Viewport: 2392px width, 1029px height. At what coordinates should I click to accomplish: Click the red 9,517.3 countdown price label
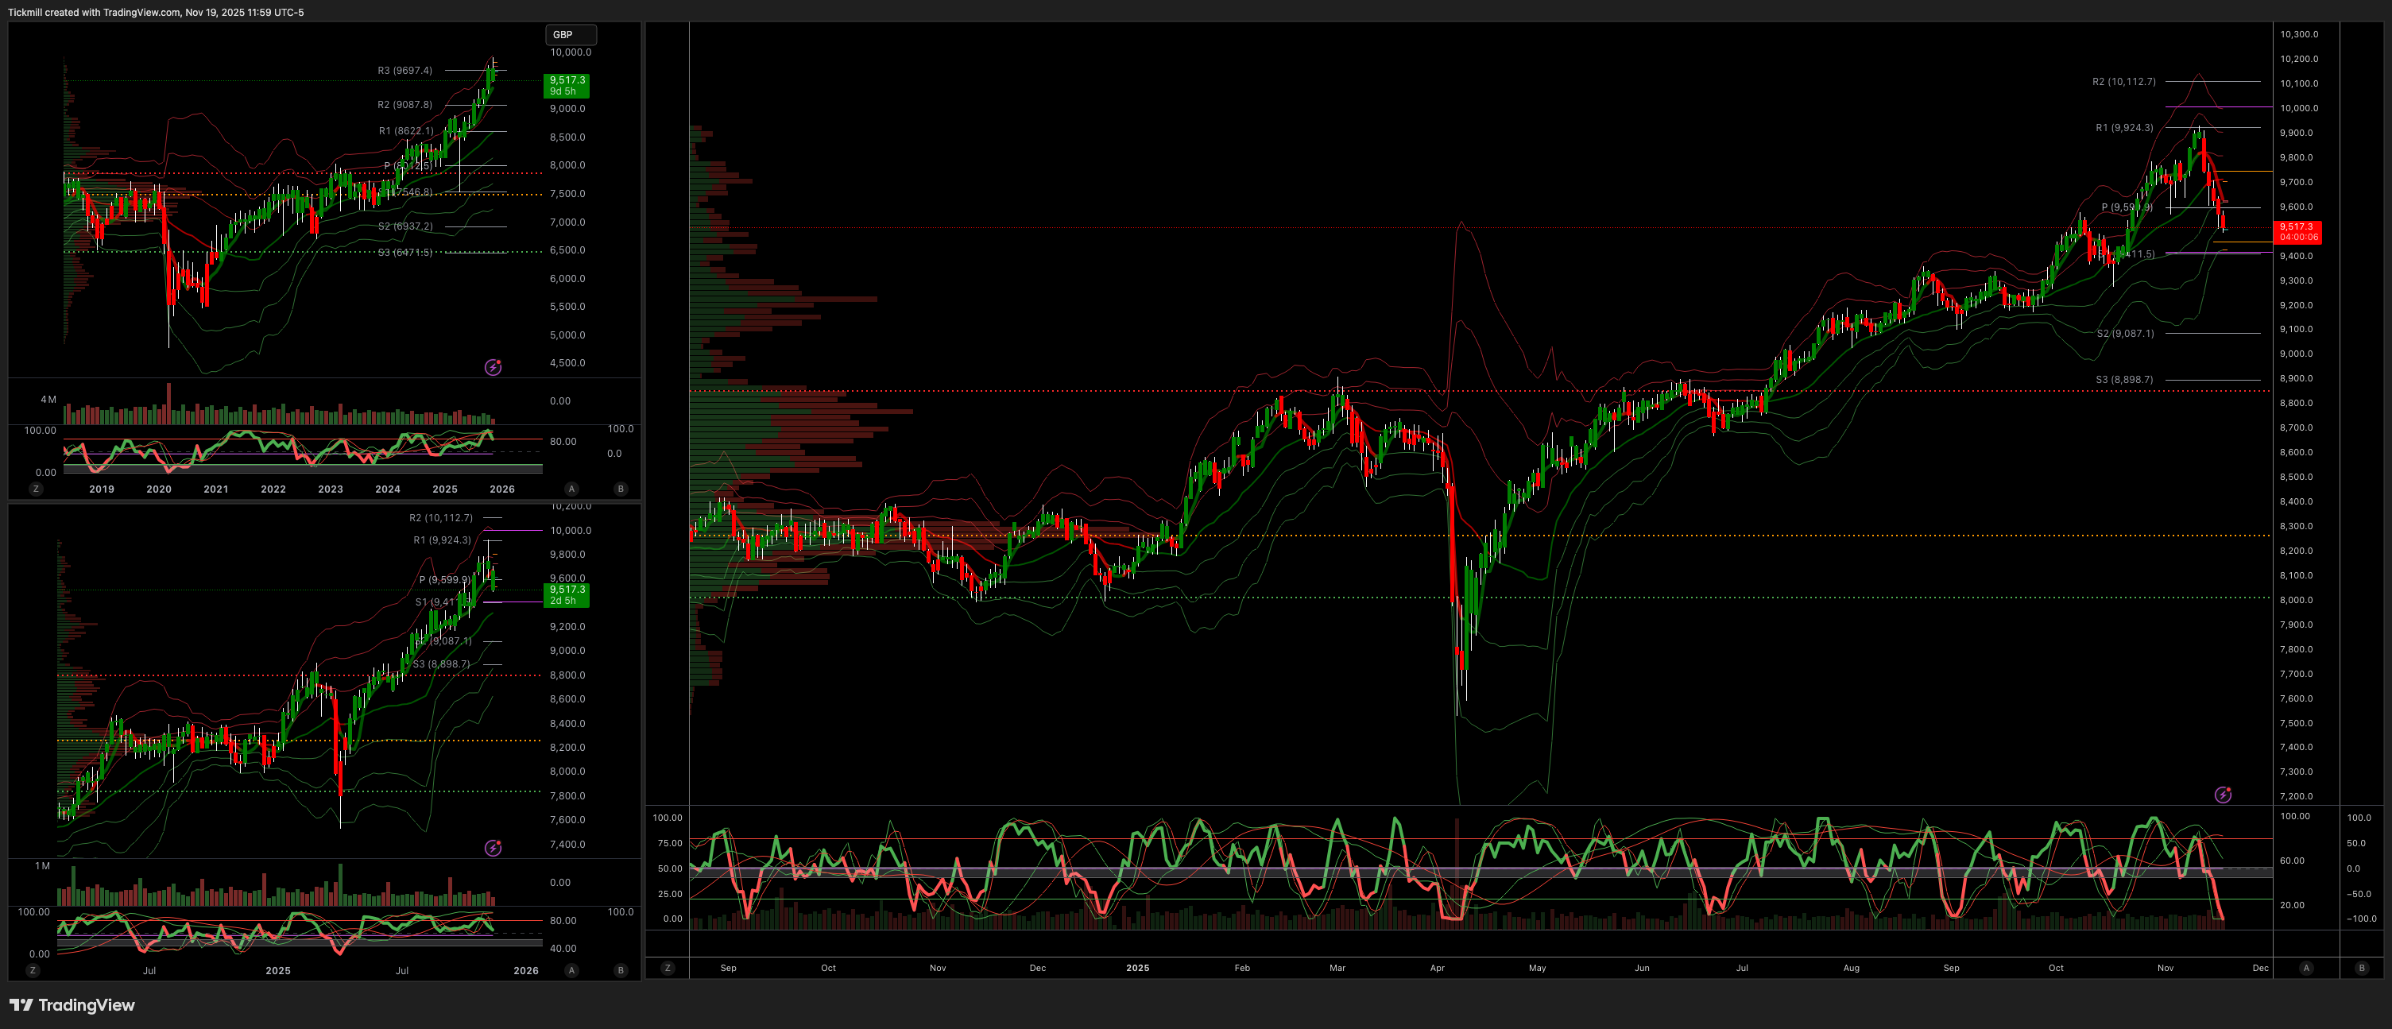(x=2297, y=232)
